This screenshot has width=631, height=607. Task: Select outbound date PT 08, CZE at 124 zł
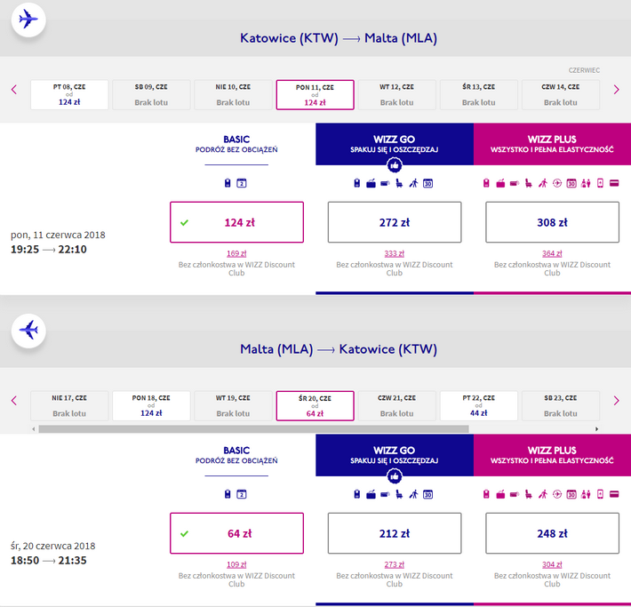(69, 94)
